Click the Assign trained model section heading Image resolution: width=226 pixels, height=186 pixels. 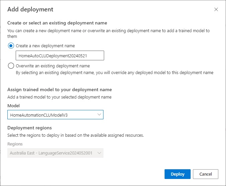[x=59, y=89]
